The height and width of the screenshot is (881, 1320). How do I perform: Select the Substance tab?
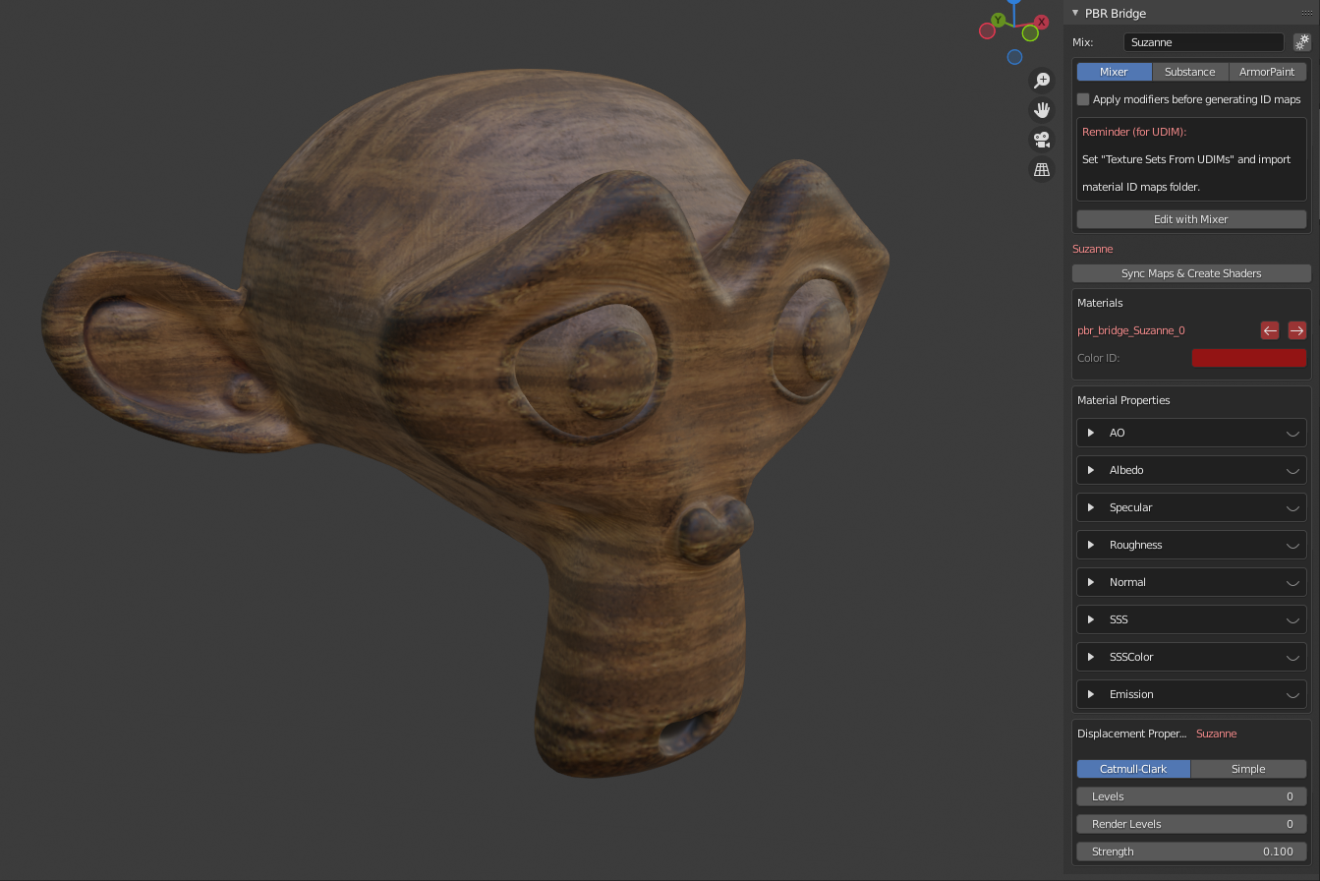click(x=1190, y=72)
